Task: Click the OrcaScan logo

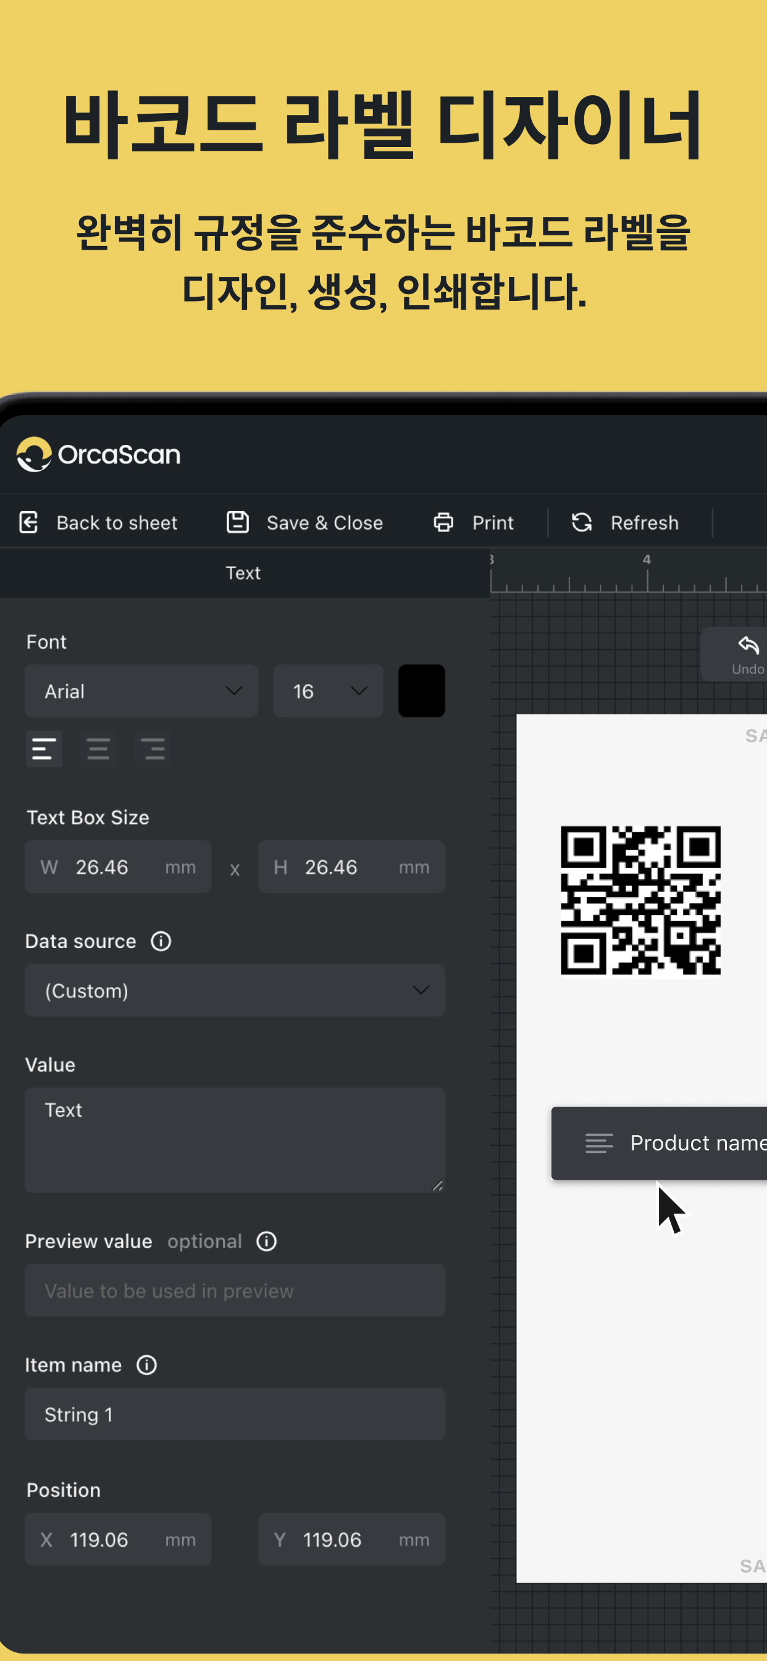Action: coord(98,455)
